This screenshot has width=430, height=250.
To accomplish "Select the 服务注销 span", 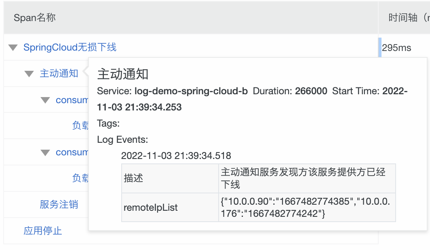I will [59, 204].
